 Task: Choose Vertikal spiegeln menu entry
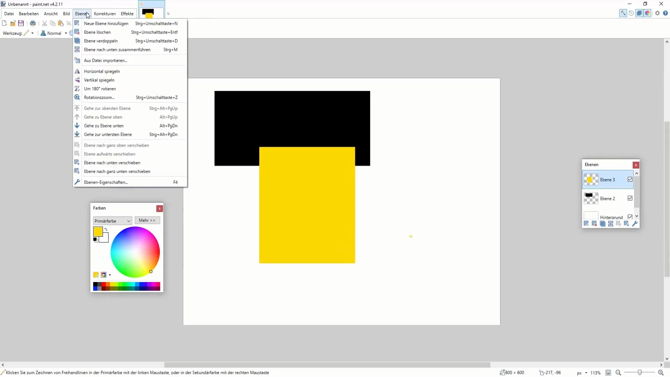point(130,80)
